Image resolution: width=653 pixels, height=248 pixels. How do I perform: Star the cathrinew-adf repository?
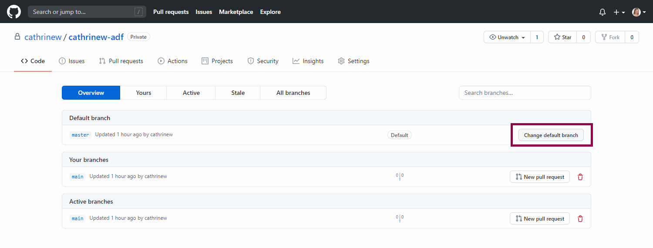pos(562,37)
